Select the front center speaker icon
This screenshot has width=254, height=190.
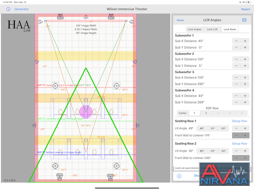(x=86, y=16)
